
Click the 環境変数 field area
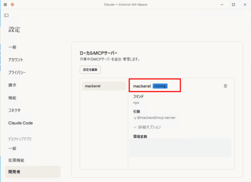(180, 148)
